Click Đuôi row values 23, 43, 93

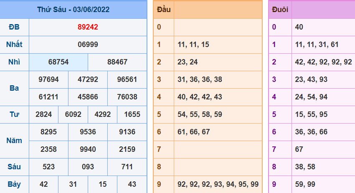[x=311, y=79]
